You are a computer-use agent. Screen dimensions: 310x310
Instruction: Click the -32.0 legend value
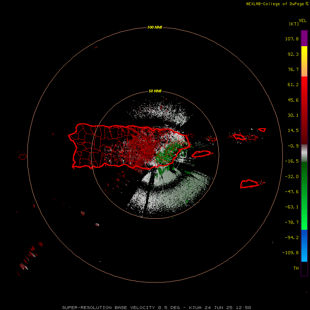[x=292, y=177]
